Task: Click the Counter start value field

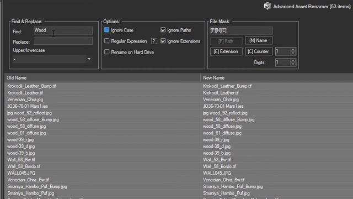Action: pyautogui.click(x=282, y=51)
